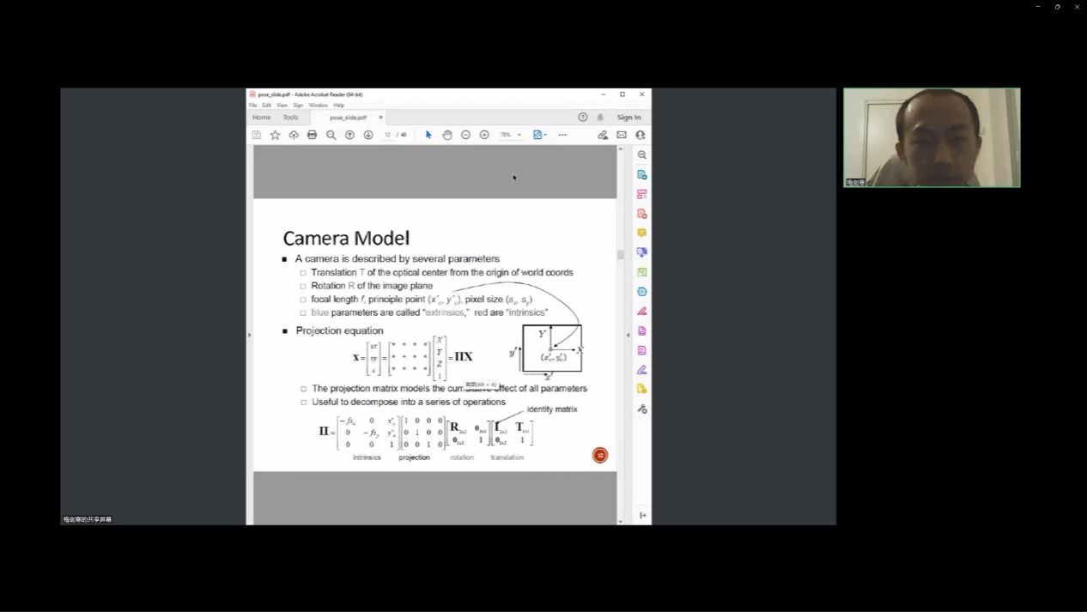Bookmark the document with the star icon

pos(275,135)
